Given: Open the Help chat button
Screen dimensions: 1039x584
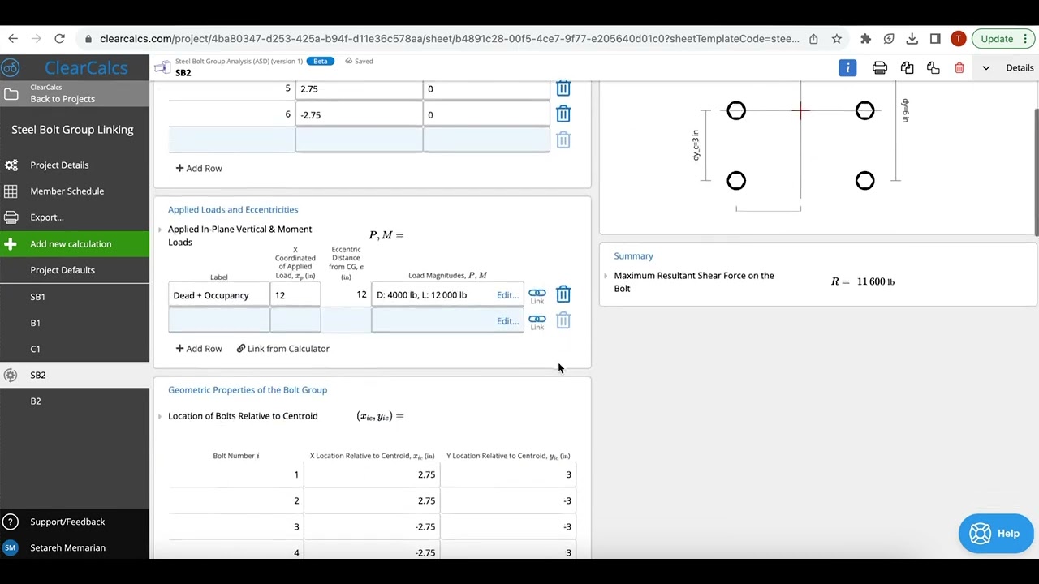Looking at the screenshot, I should [x=995, y=533].
